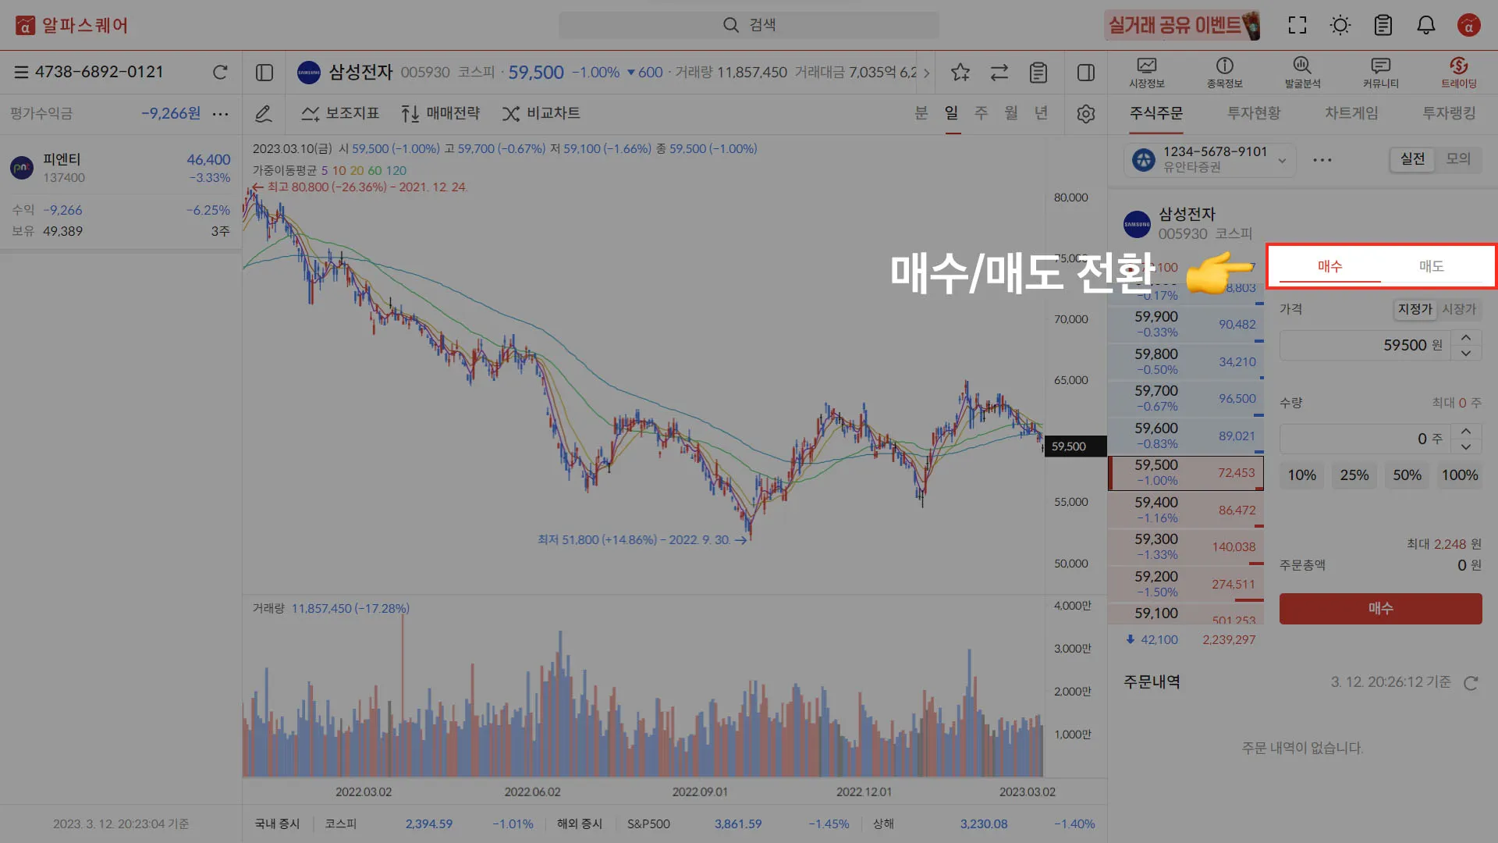Open the notifications bell

(x=1425, y=25)
